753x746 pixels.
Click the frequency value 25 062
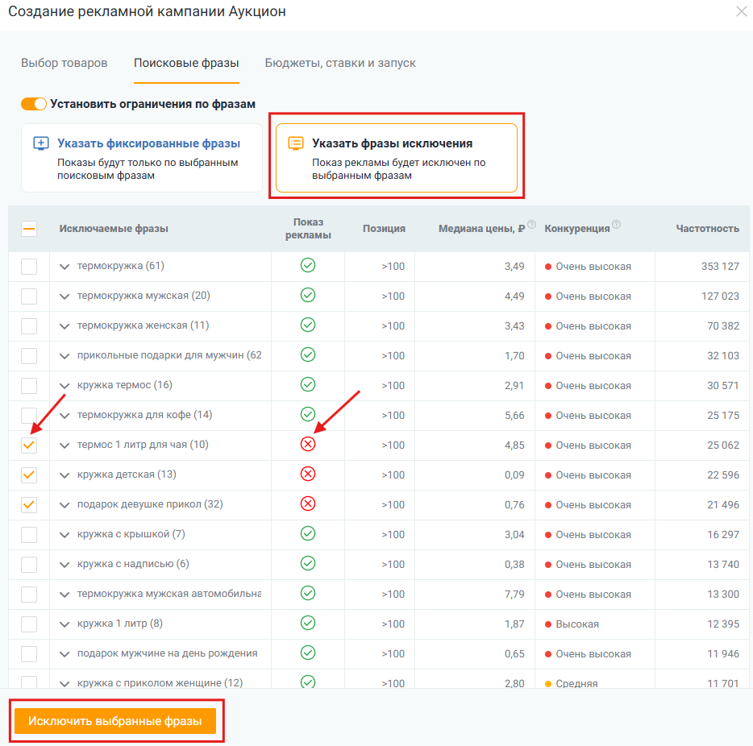722,446
